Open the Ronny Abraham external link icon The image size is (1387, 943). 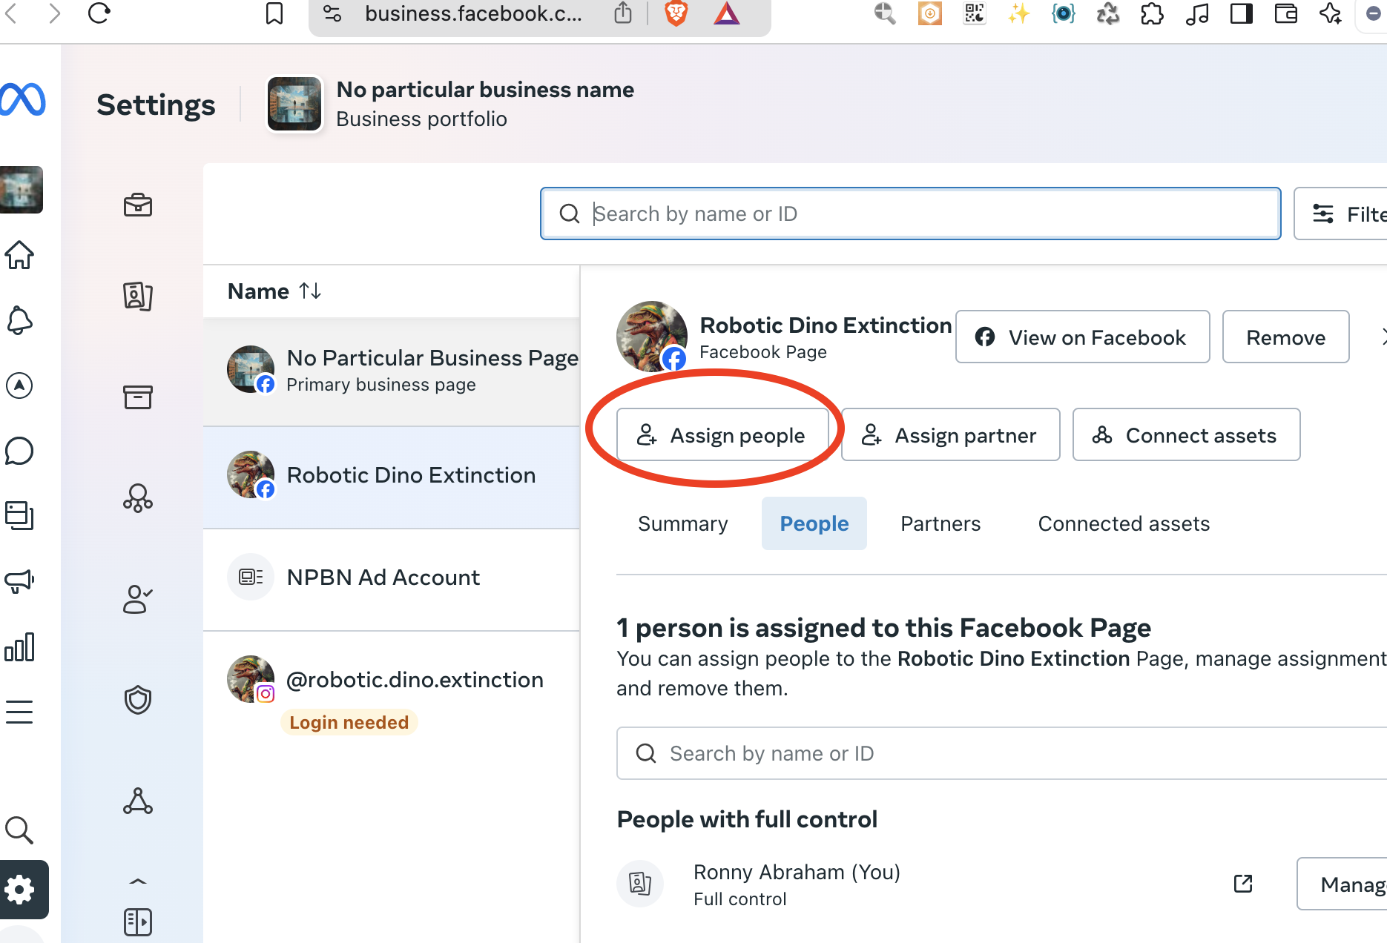click(1243, 883)
